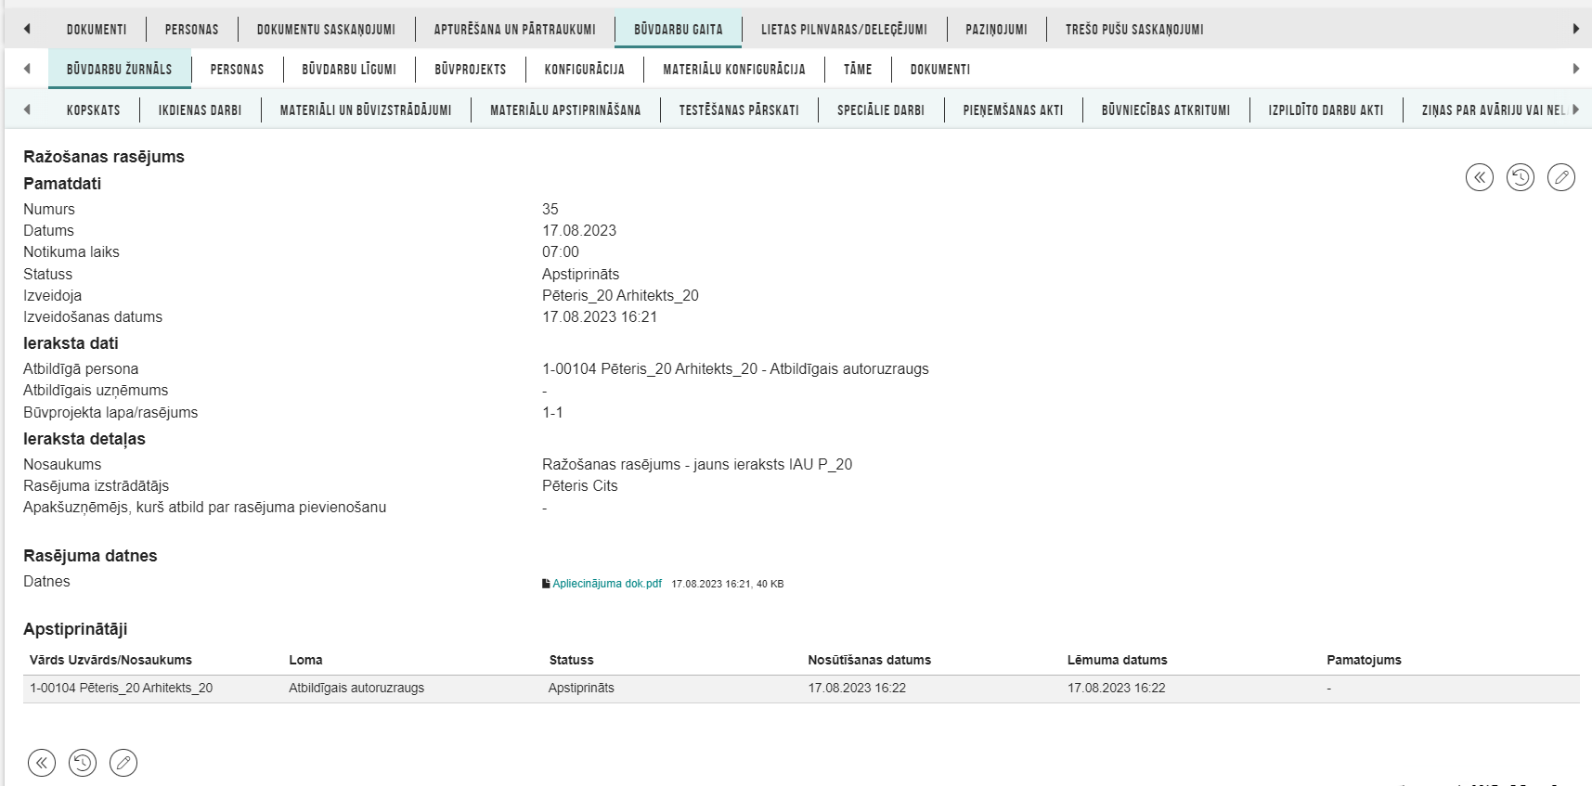Click Notikuma laiks value 07:00
Image resolution: width=1592 pixels, height=786 pixels.
tap(561, 251)
